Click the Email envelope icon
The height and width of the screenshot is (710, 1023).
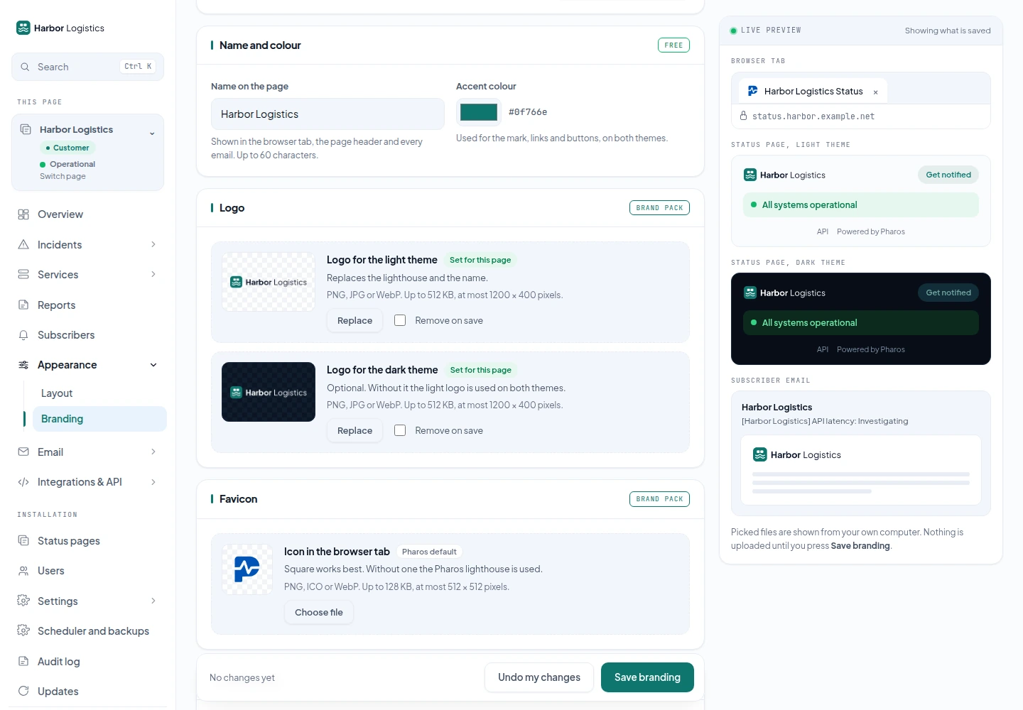coord(23,452)
